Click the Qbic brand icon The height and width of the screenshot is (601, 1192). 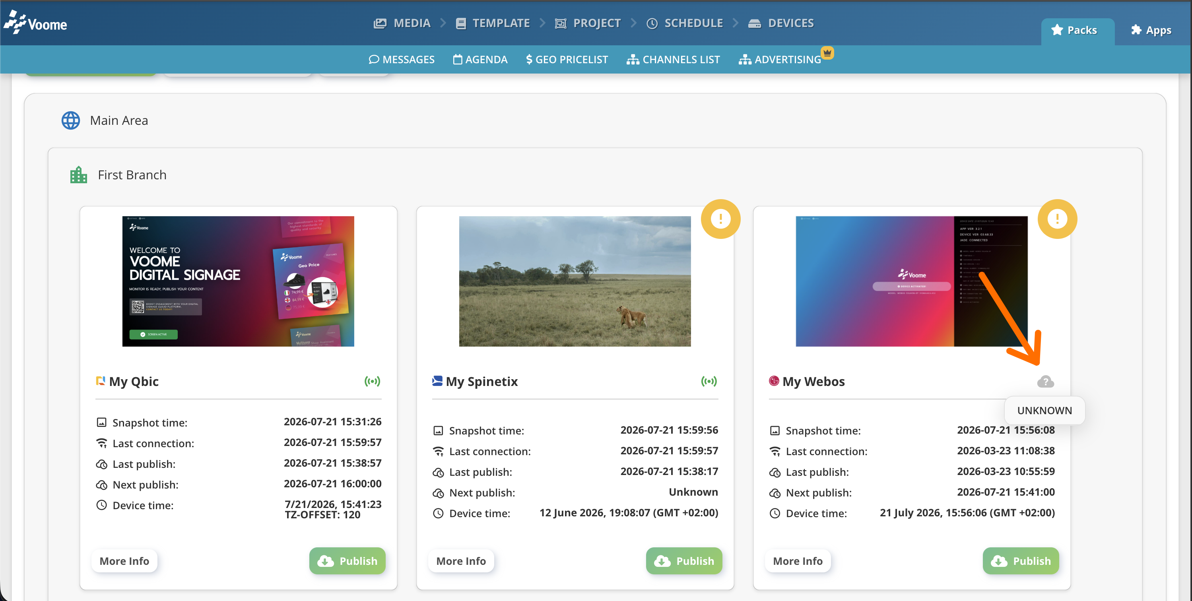[101, 381]
